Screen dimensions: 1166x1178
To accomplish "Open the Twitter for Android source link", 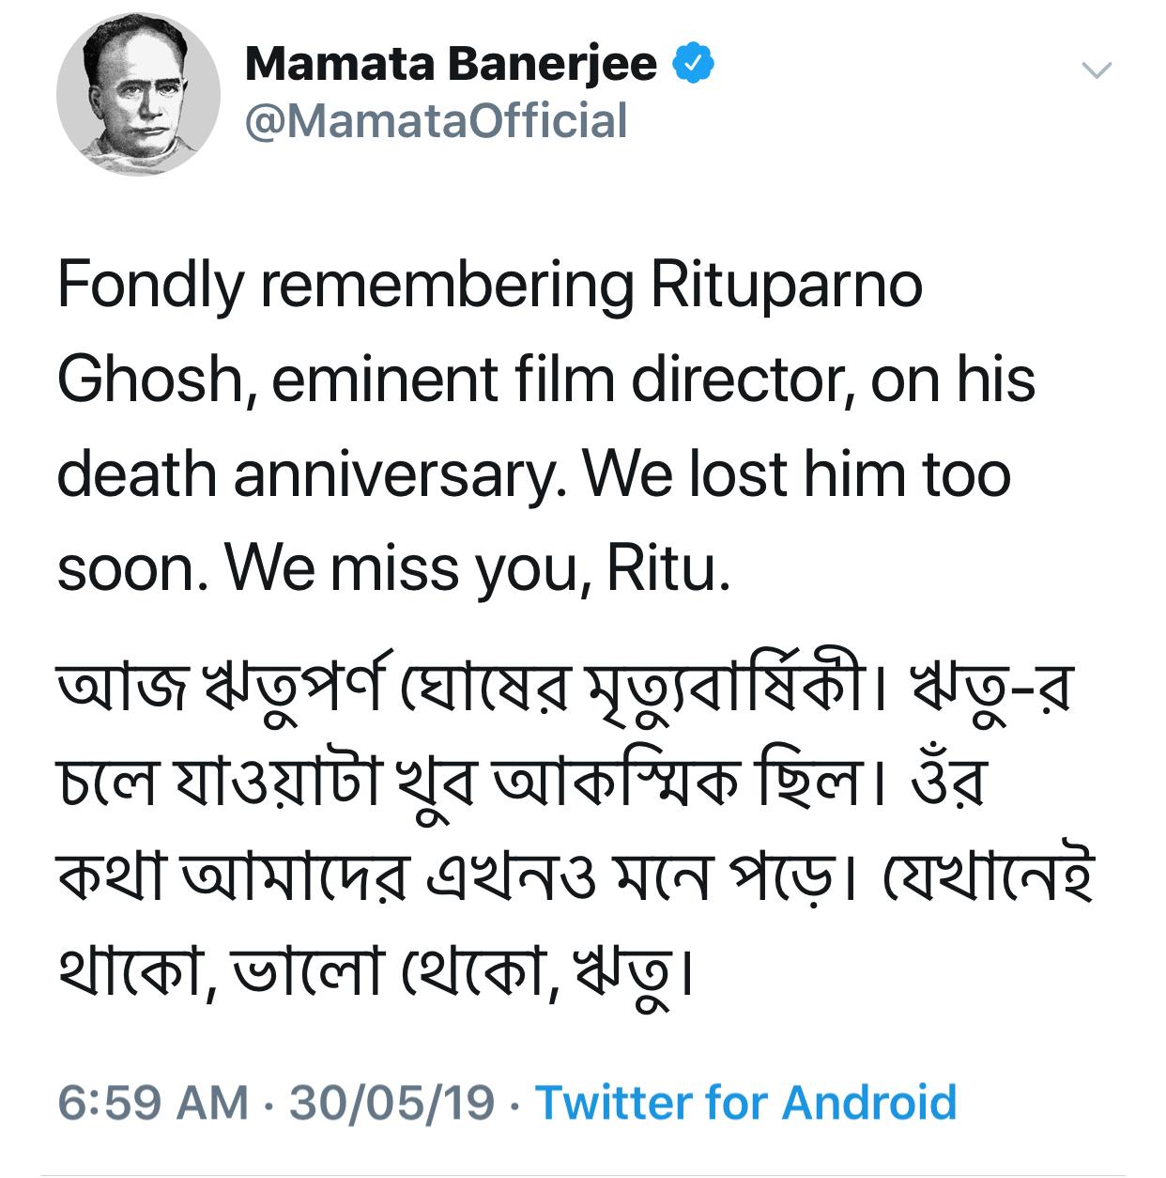I will (x=745, y=1102).
